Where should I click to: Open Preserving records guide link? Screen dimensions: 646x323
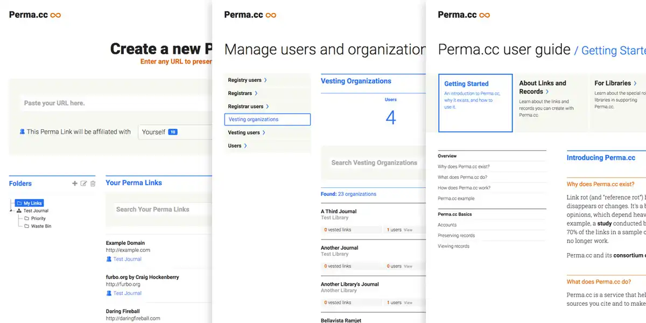(x=457, y=236)
